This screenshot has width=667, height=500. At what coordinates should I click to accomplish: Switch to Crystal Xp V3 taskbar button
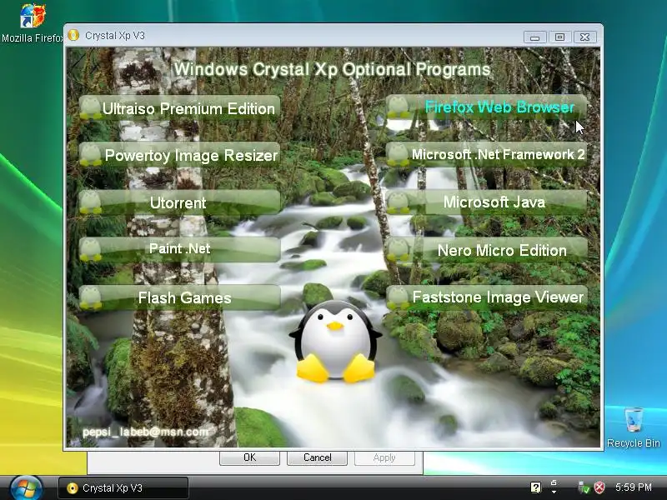[123, 487]
